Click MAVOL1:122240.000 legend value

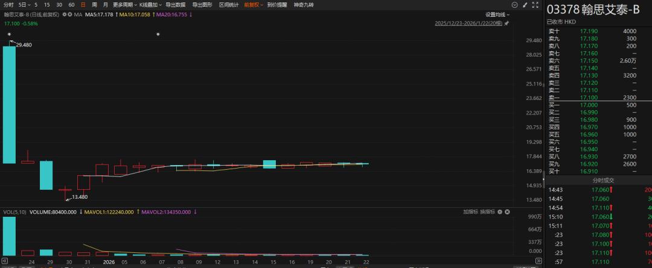coord(109,211)
